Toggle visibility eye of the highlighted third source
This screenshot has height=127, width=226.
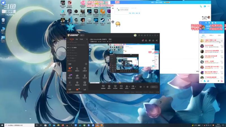click(68, 47)
